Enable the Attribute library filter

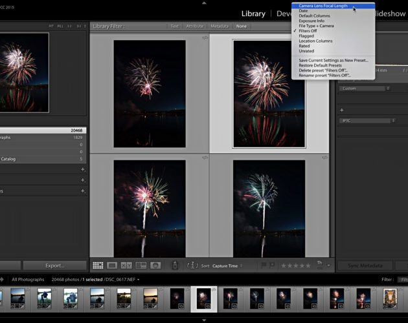[195, 26]
